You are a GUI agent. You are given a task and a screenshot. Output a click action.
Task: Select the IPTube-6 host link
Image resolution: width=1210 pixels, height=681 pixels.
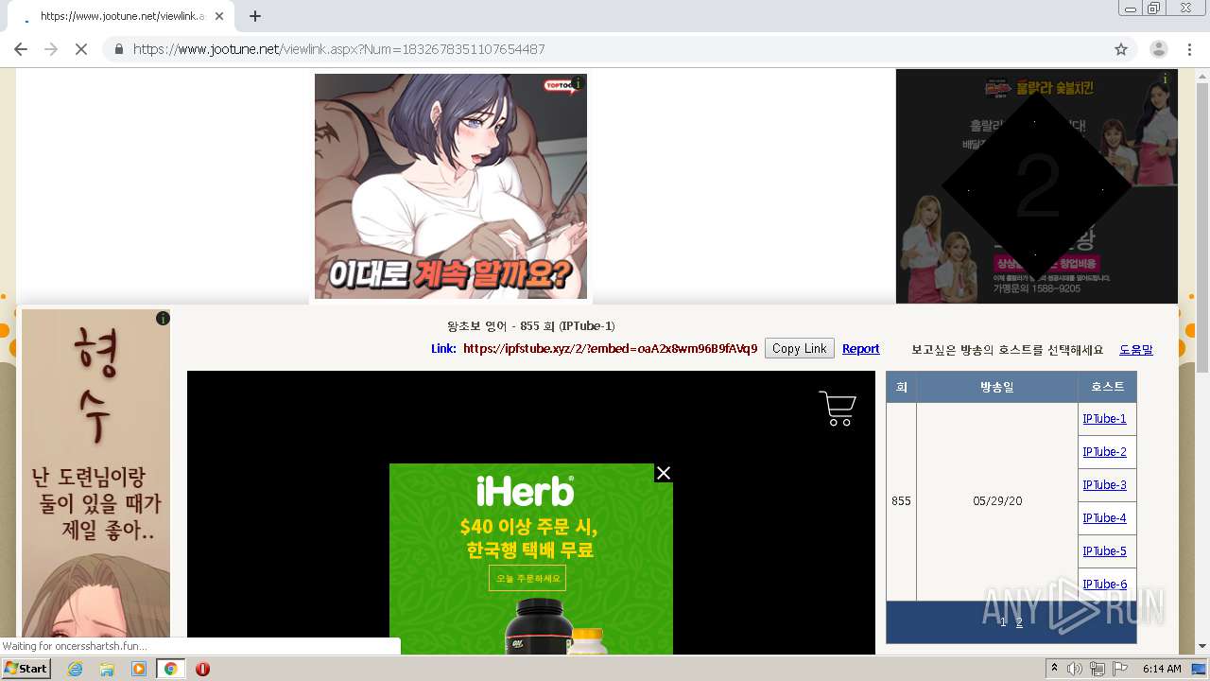click(x=1104, y=585)
